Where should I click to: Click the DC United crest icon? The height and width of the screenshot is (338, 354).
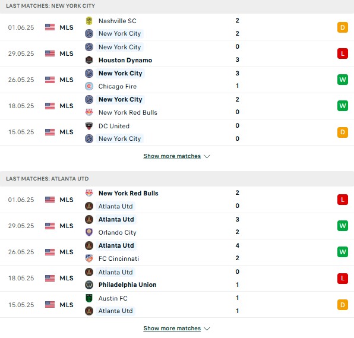pos(89,126)
